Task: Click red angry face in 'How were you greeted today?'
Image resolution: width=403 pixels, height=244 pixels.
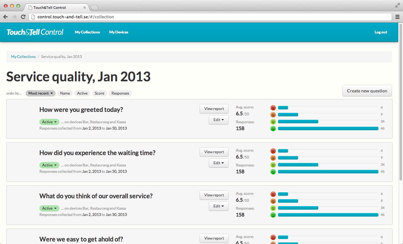Action: coord(273,107)
